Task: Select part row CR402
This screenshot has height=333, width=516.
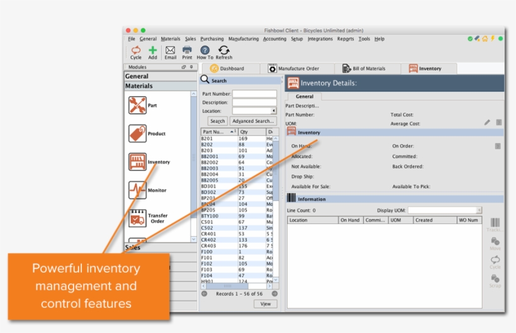Action: [237, 240]
